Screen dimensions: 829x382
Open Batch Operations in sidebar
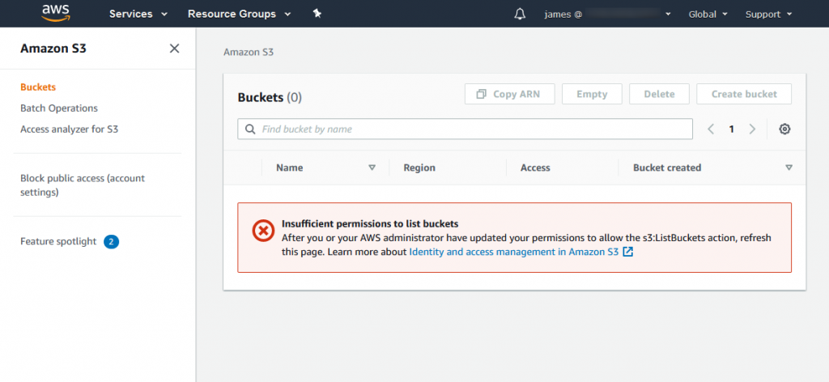click(58, 108)
